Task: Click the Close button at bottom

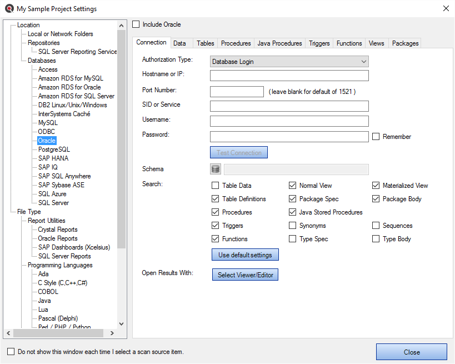Action: pos(412,352)
